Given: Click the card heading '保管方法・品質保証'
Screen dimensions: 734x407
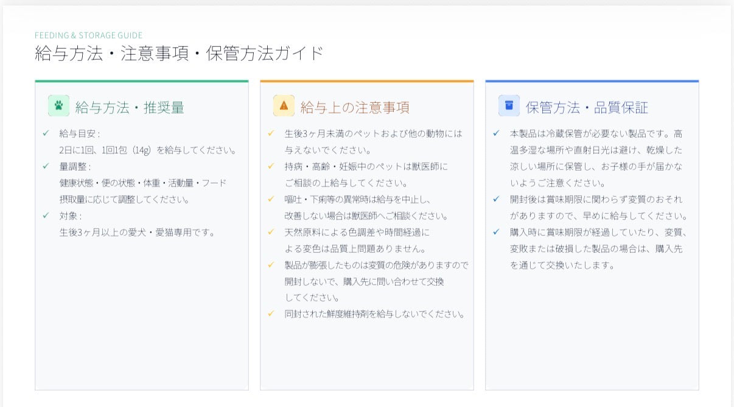Looking at the screenshot, I should tap(587, 108).
